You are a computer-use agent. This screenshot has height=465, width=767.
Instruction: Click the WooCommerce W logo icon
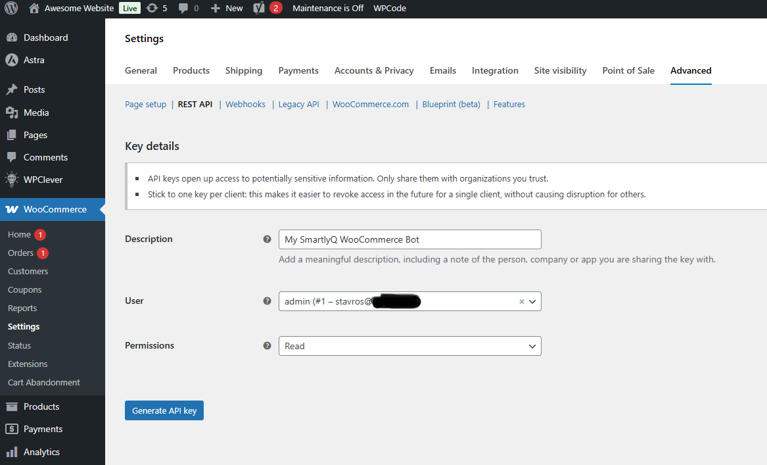[12, 210]
